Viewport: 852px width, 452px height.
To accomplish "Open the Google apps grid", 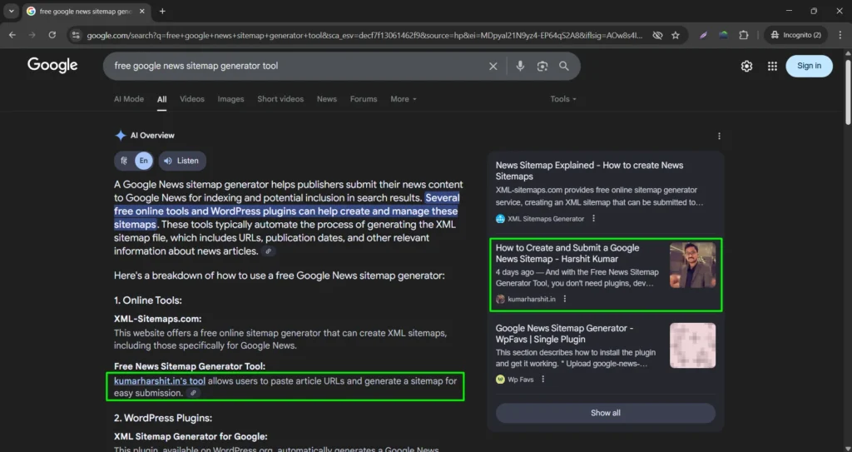I will pos(772,66).
